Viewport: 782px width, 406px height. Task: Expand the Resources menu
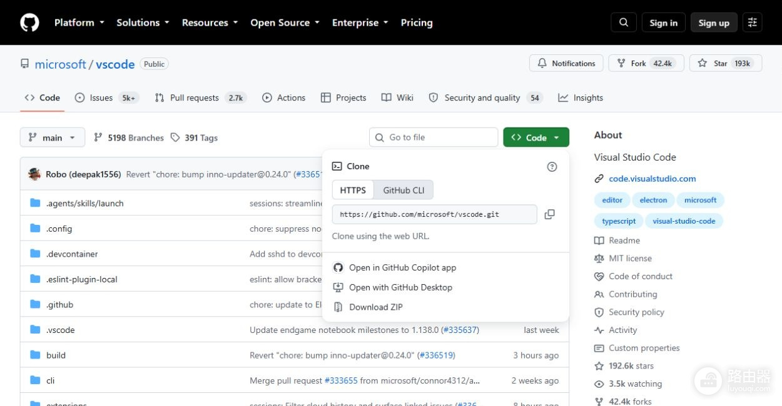(x=210, y=22)
